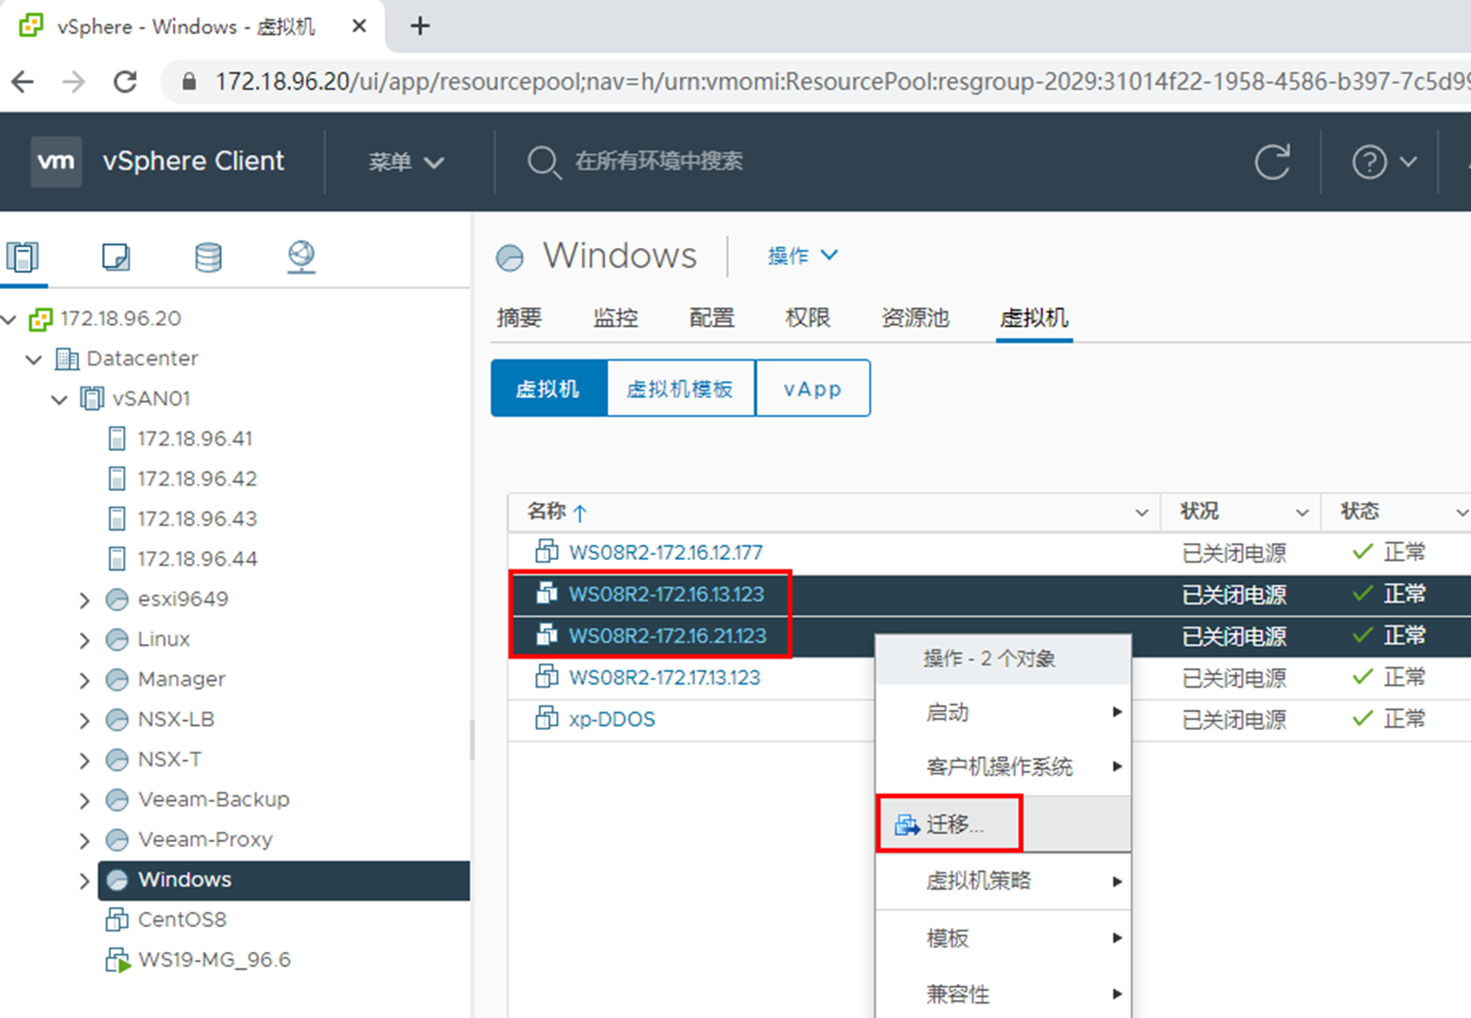This screenshot has width=1471, height=1018.
Task: Click the VM icon for xp-DDOS
Action: pyautogui.click(x=546, y=718)
